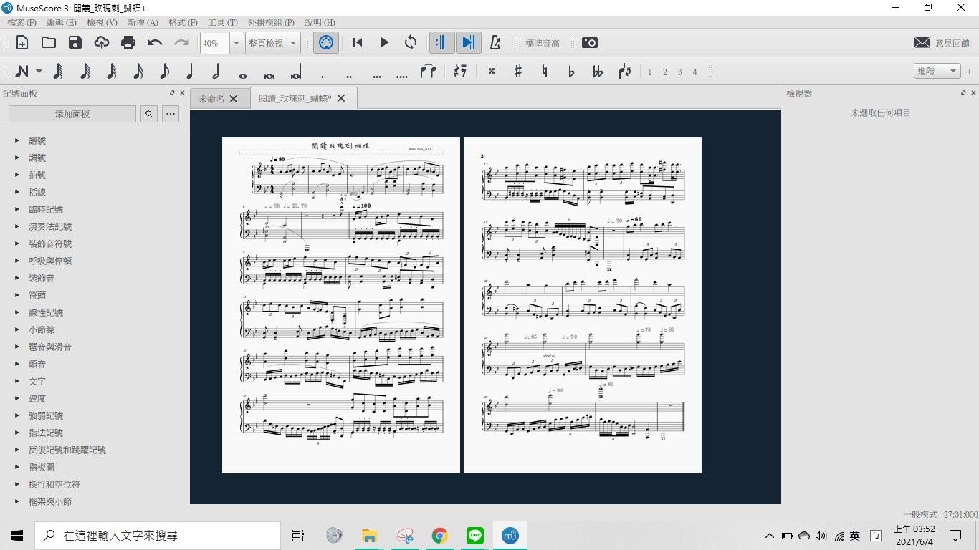Select 32nd note duration
The width and height of the screenshot is (979, 550).
[x=111, y=72]
